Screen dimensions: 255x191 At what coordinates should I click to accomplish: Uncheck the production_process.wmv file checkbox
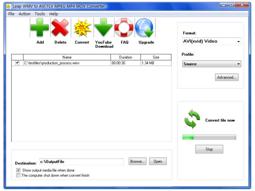(x=17, y=63)
